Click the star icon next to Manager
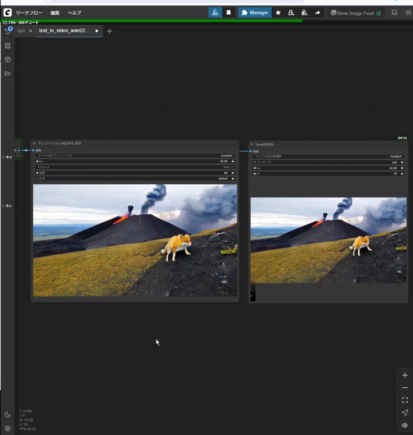Image resolution: width=413 pixels, height=435 pixels. (278, 13)
